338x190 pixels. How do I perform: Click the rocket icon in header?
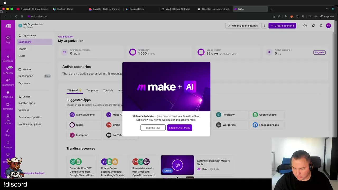[313, 26]
